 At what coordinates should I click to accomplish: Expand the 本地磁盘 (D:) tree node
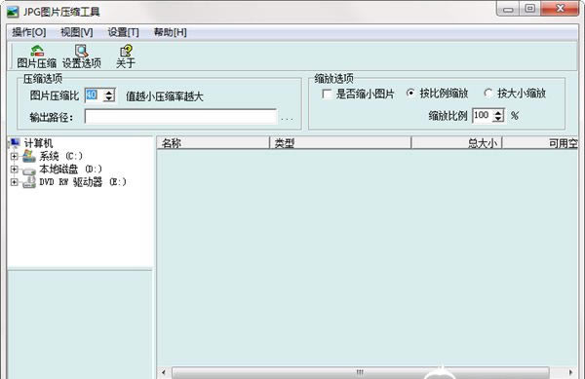(x=15, y=170)
